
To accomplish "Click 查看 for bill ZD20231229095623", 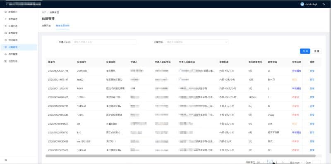I will 312,150.
